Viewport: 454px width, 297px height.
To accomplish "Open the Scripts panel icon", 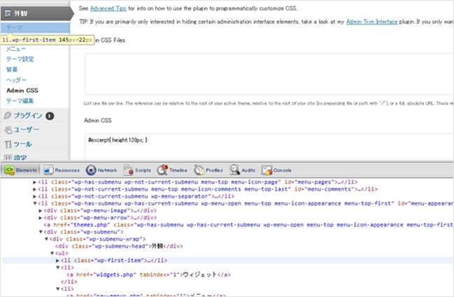I will coord(128,170).
